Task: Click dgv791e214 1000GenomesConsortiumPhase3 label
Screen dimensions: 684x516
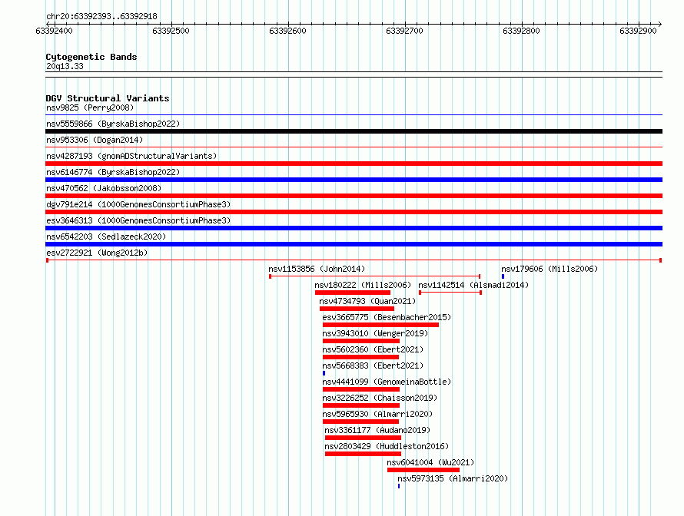Action: [138, 204]
